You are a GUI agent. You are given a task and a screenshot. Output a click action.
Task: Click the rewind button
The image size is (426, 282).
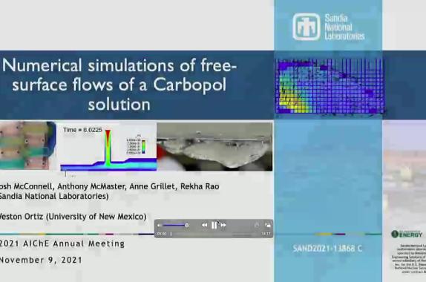[205, 225]
